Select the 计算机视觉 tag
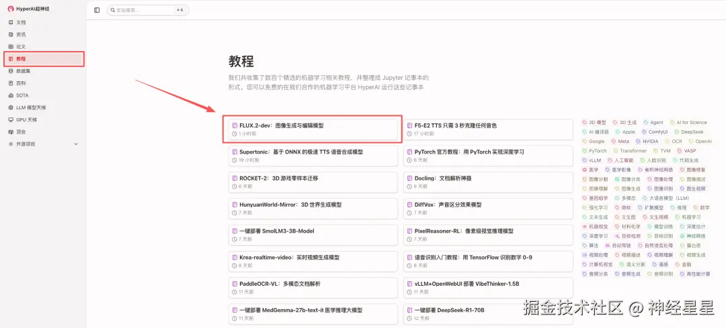The image size is (726, 328). 597,264
